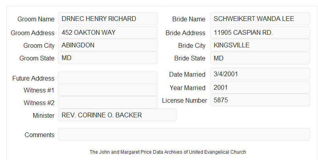The width and height of the screenshot is (318, 160).
Task: Click the Bride Name label
Action: coord(189,19)
